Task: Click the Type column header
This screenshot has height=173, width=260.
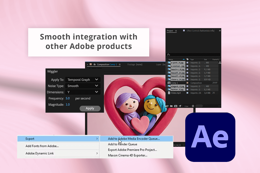Action: coord(192,59)
